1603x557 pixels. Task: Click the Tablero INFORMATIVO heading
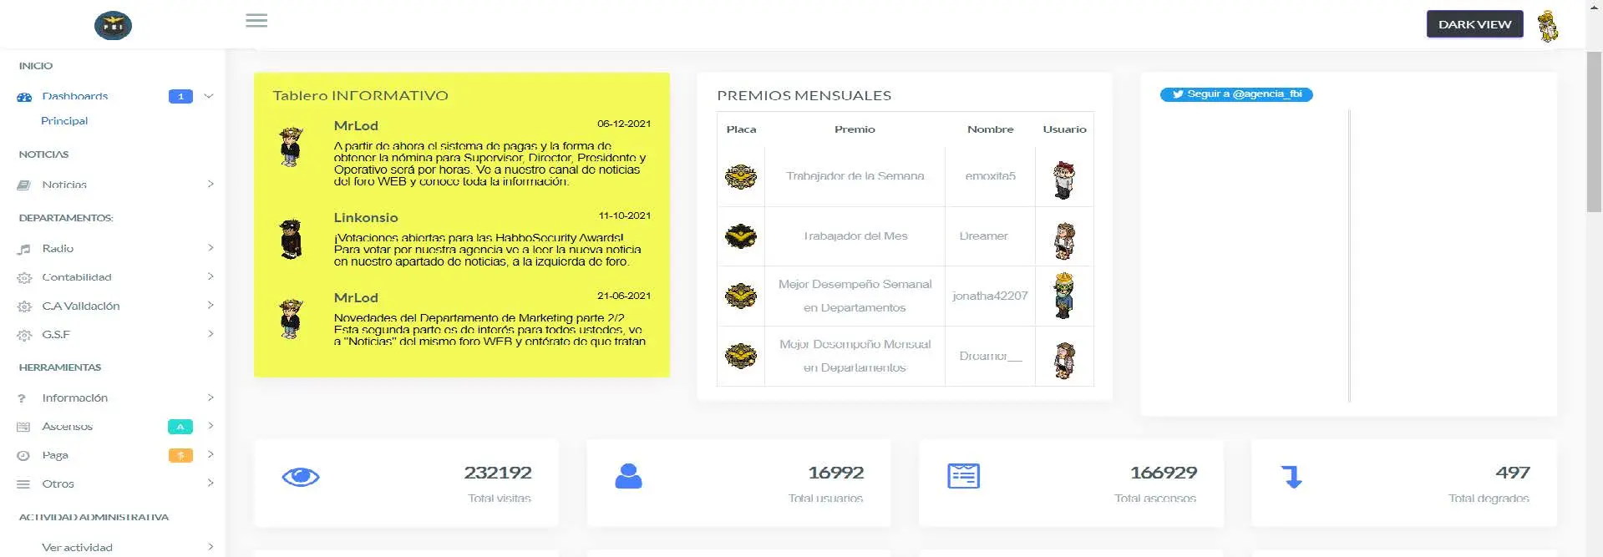coord(360,96)
